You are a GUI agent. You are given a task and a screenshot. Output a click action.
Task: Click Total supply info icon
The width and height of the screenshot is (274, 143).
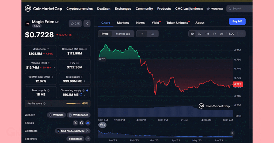click(82, 77)
